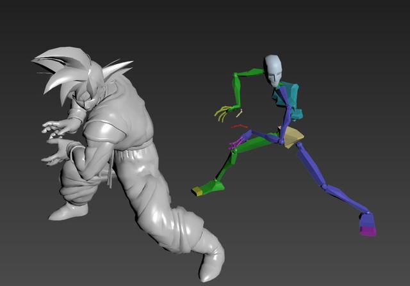The height and width of the screenshot is (286, 410).
Task: Select the magenta fingers of the blue hand
Action: tap(236, 143)
